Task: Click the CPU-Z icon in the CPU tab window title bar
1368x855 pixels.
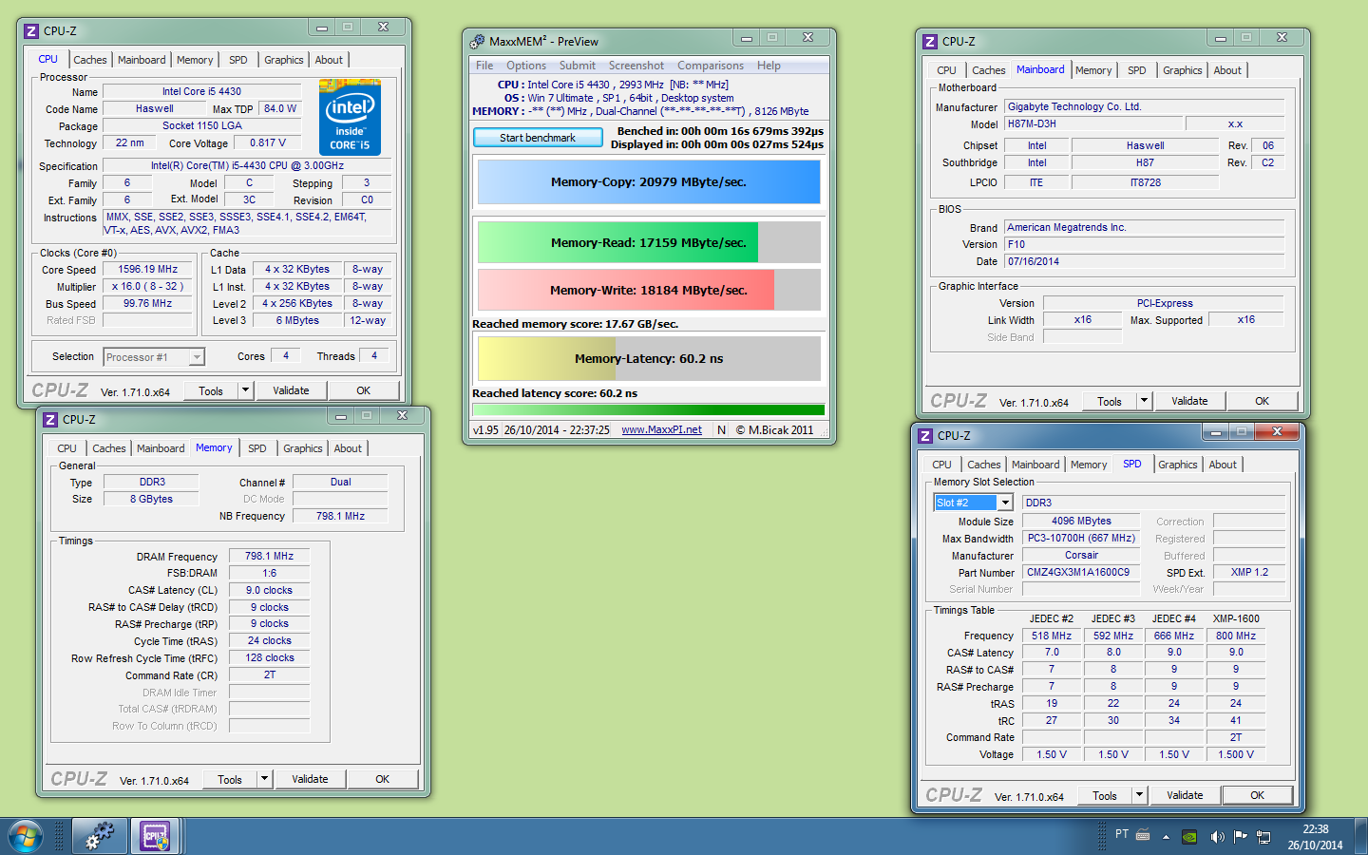Action: 31,31
